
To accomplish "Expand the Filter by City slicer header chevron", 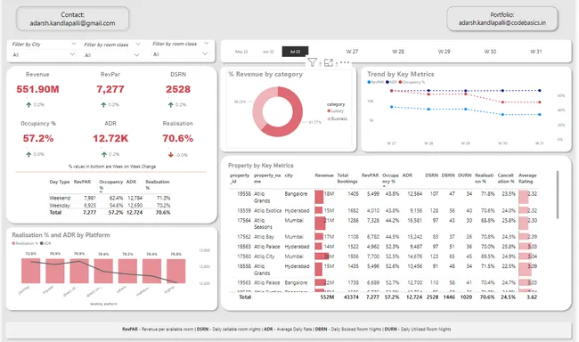I will pos(73,44).
